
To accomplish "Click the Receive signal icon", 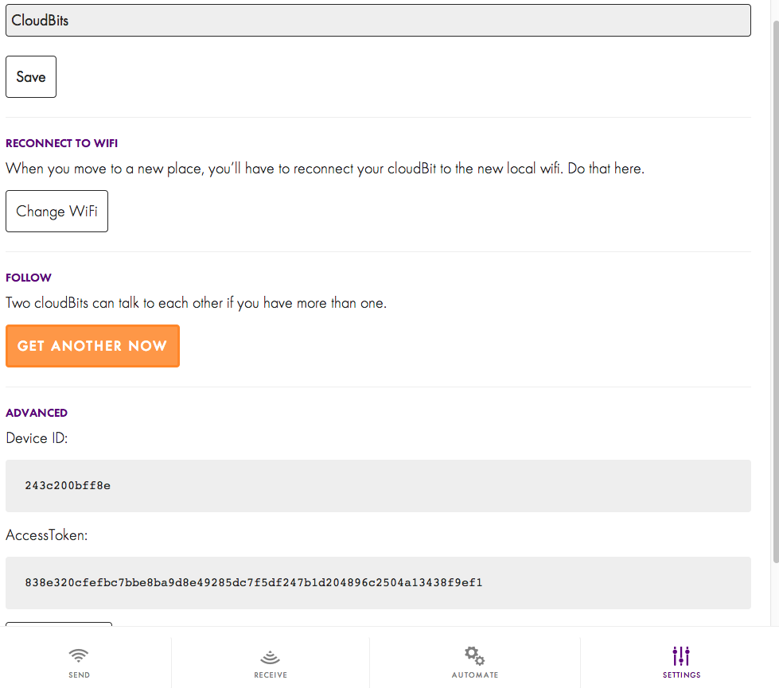I will pos(271,657).
